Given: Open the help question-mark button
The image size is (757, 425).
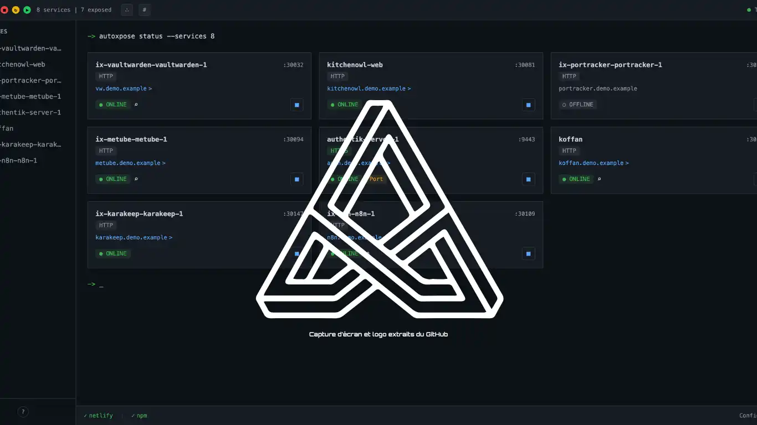Looking at the screenshot, I should 23,412.
